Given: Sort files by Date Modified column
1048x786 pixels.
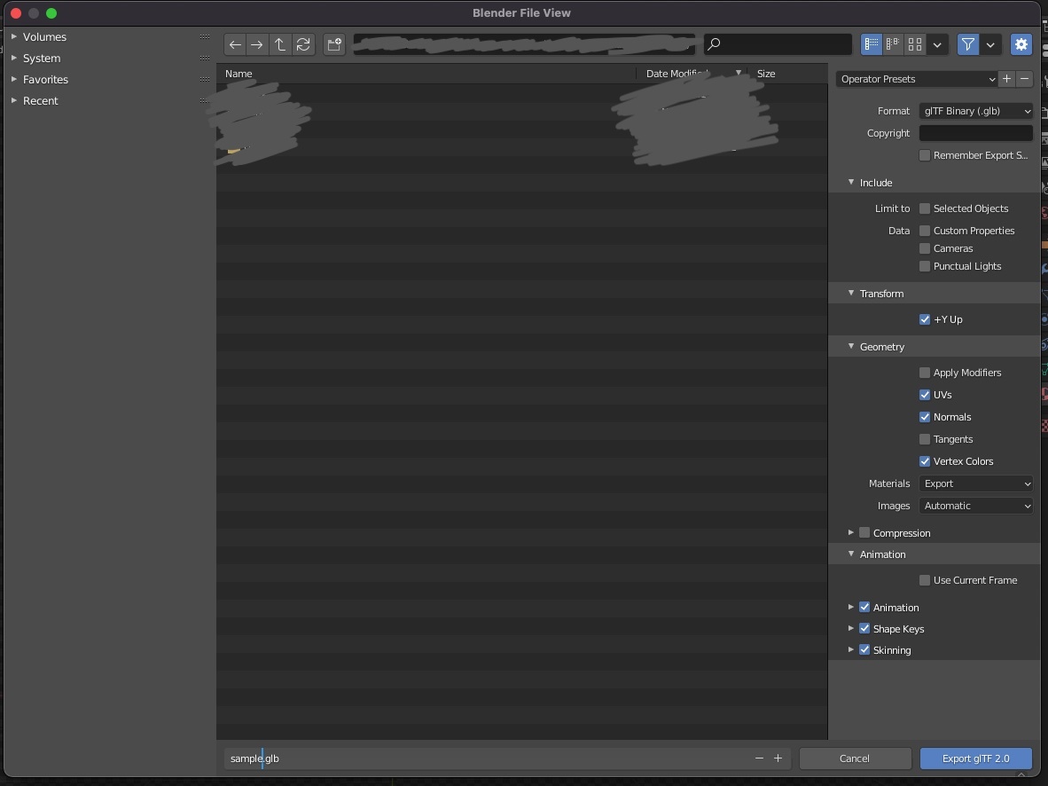Looking at the screenshot, I should tap(692, 74).
